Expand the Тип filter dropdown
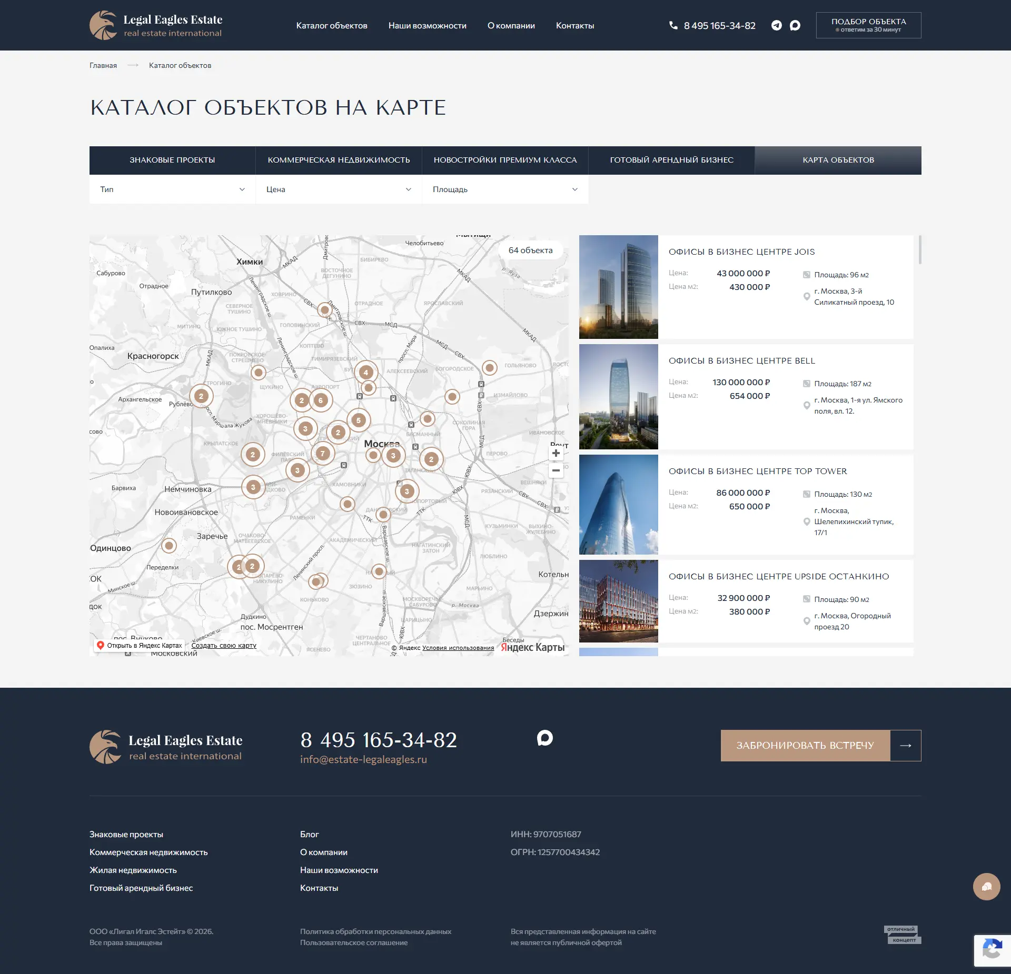Screen dimensions: 1011x974 (x=172, y=189)
